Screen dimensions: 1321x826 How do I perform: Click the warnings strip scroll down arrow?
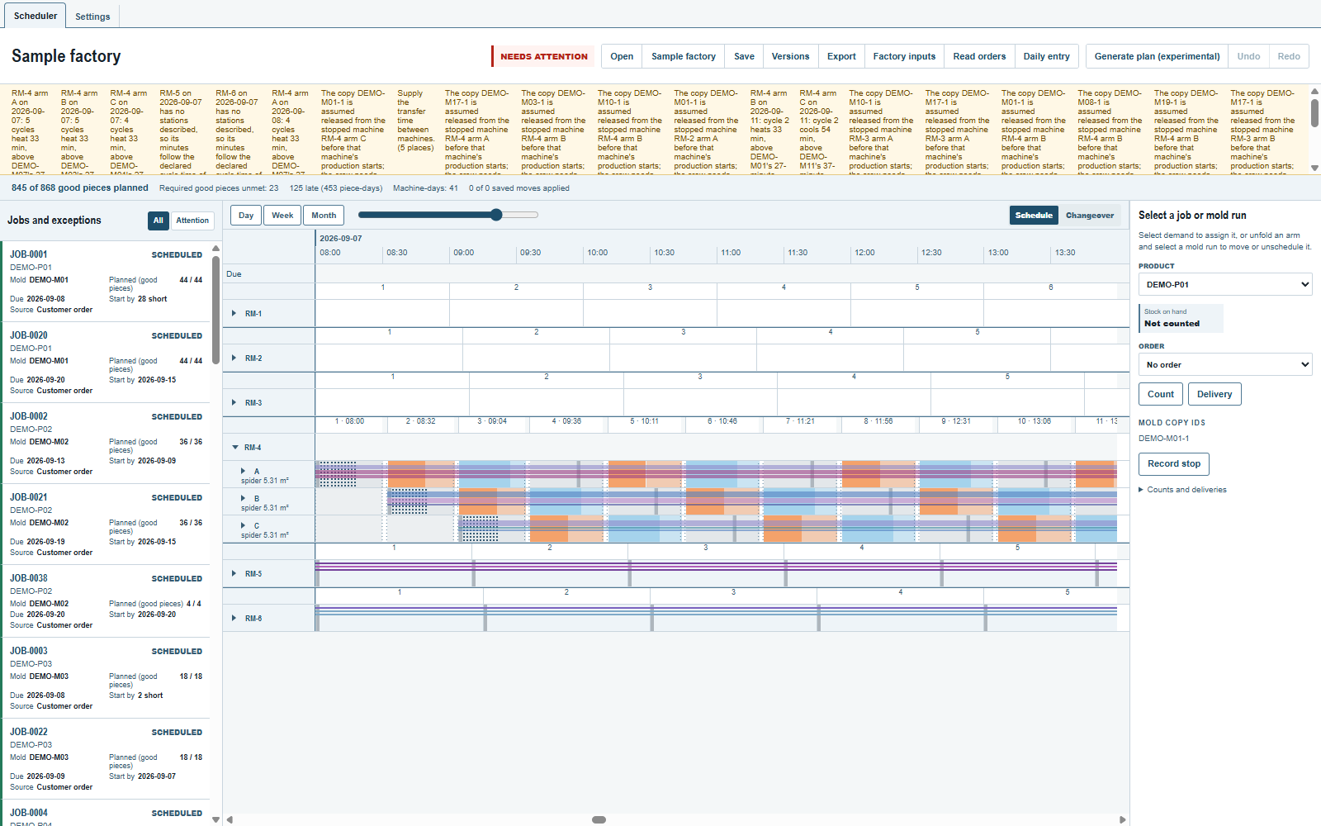click(1314, 168)
